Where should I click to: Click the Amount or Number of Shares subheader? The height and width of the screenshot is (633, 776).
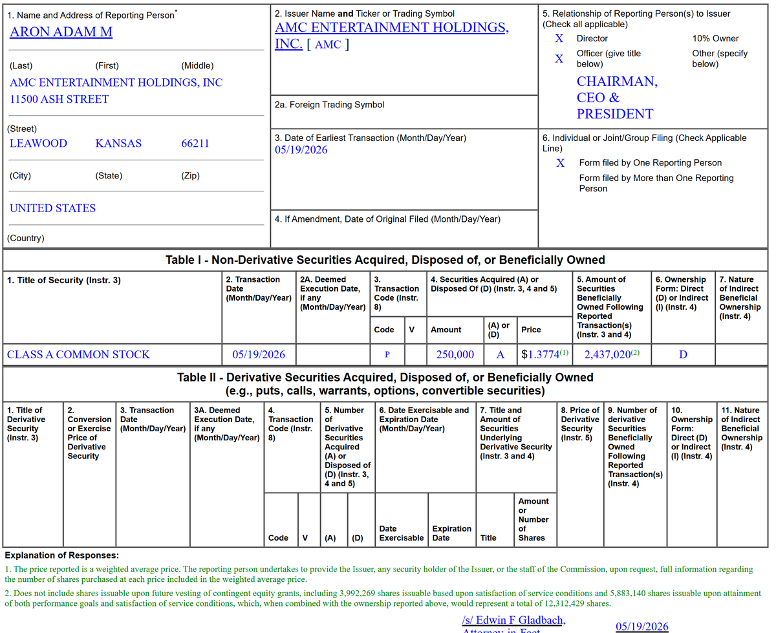[533, 519]
